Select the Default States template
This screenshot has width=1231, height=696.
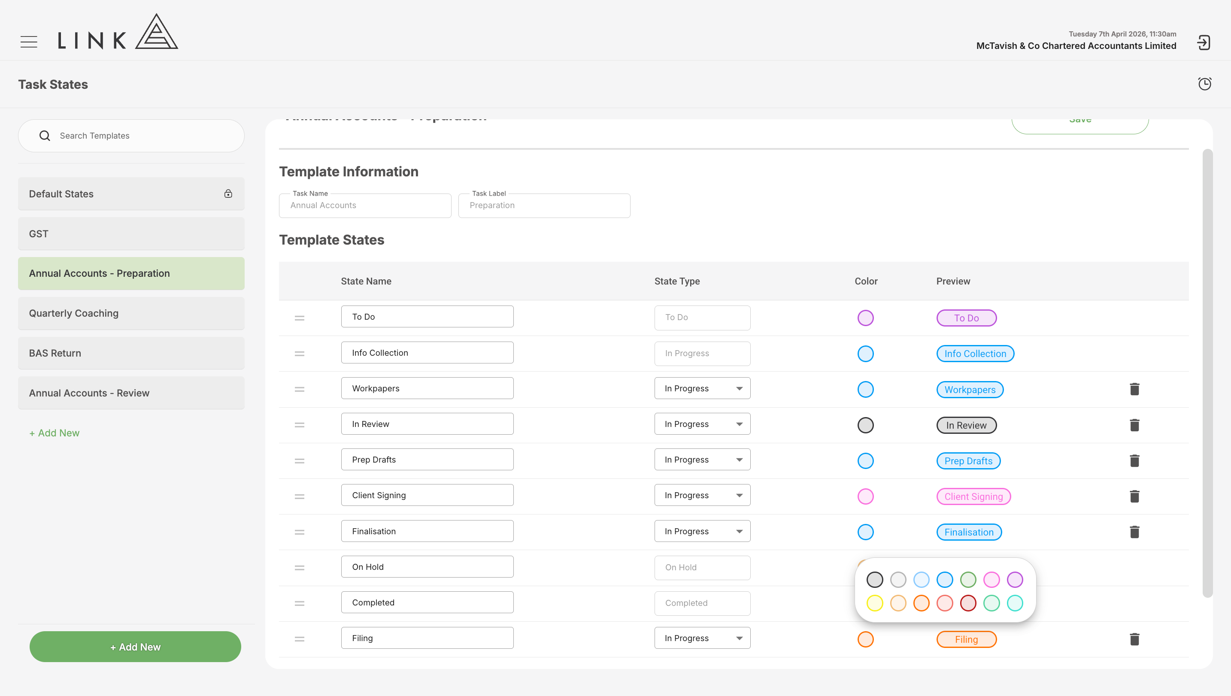click(131, 194)
